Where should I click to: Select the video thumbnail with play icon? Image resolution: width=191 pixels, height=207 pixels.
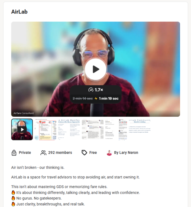point(22,129)
